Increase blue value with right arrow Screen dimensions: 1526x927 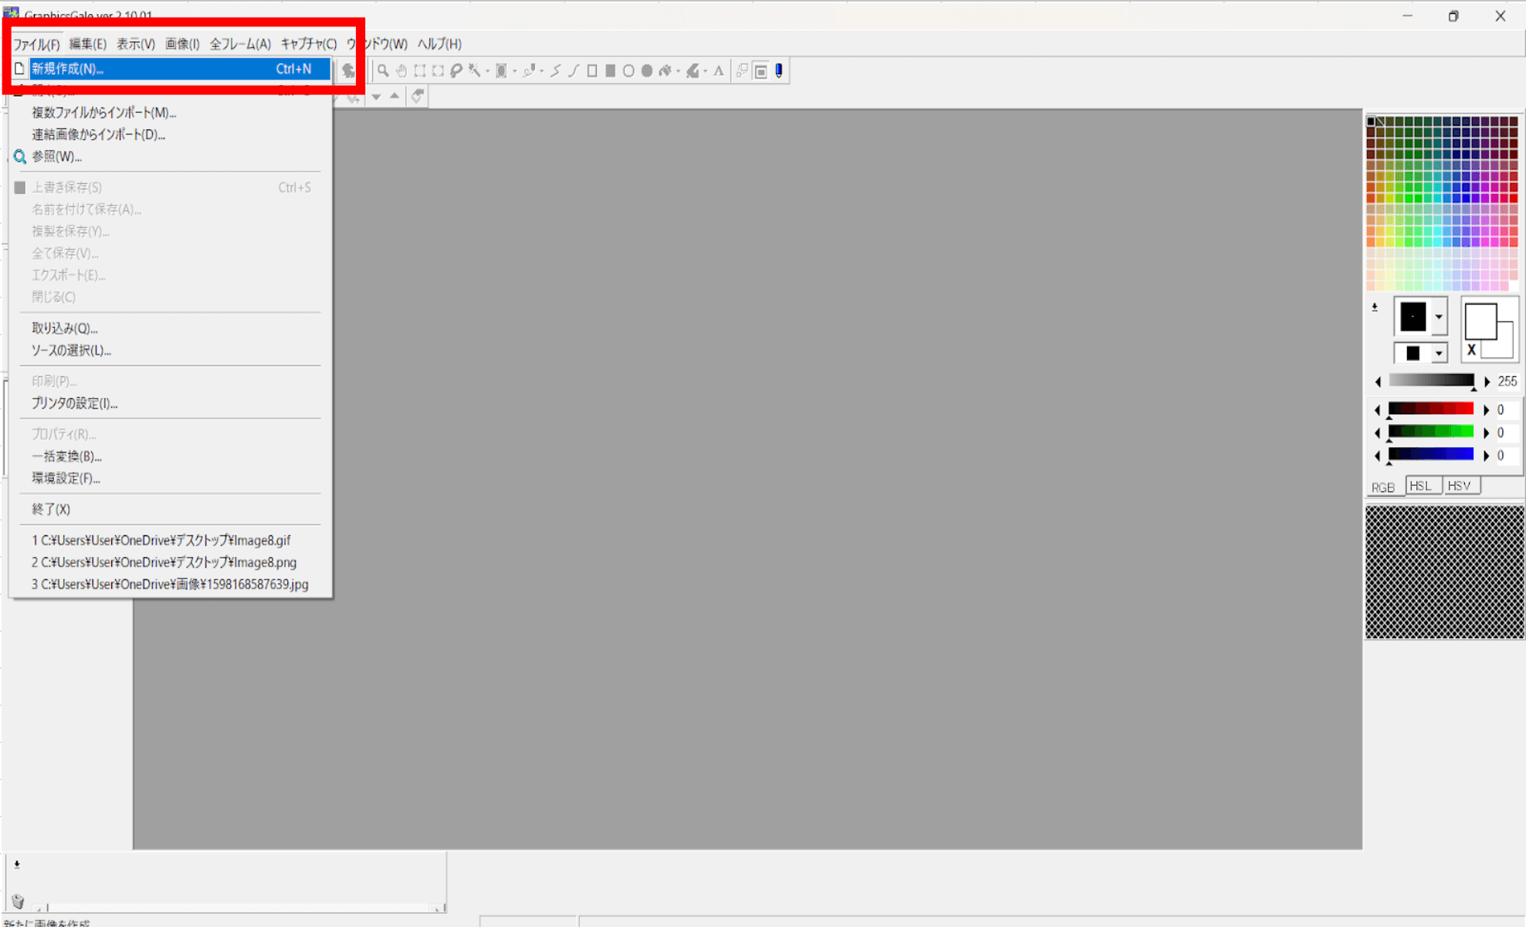point(1487,456)
